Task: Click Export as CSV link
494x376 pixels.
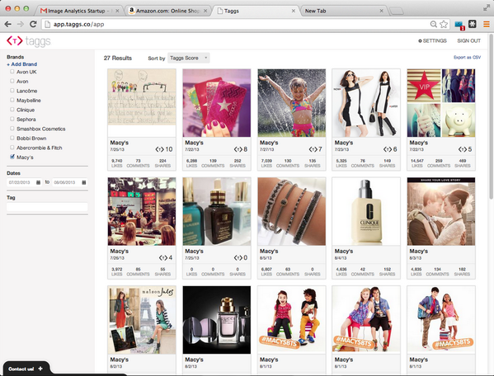Action: (x=468, y=58)
